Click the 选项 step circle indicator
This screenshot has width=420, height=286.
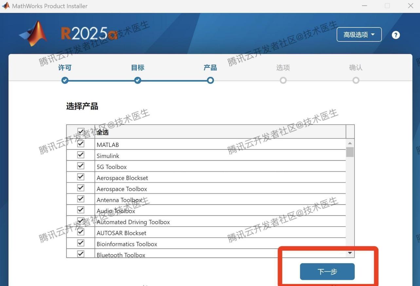coord(283,80)
